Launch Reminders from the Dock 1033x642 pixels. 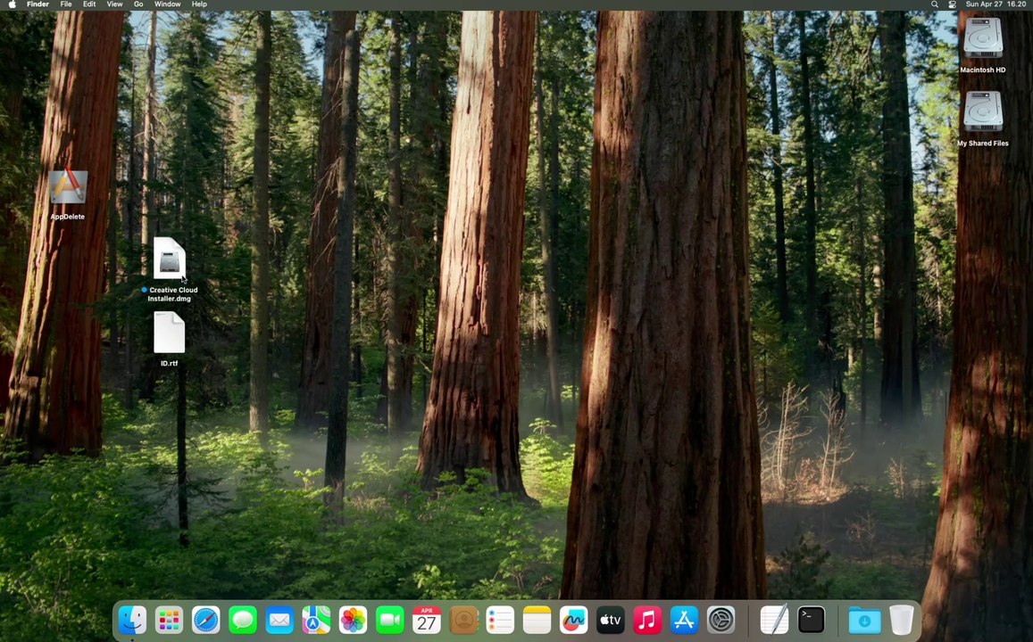[x=500, y=620]
